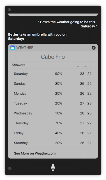Image resolution: width=106 pixels, height=180 pixels.
Task: Click Wednesday's high temperature 28
Action: coord(82,113)
